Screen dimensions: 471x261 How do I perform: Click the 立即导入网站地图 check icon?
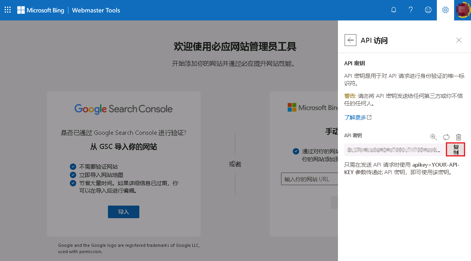coord(73,175)
